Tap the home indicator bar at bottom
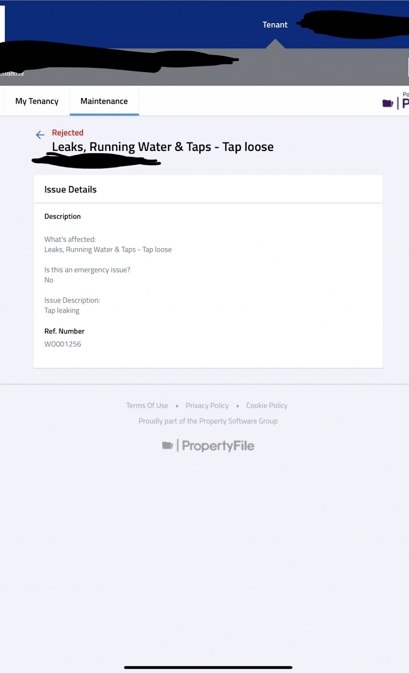This screenshot has width=409, height=673. pos(208,667)
